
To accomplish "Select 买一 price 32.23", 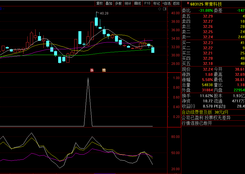I will pos(208,43).
